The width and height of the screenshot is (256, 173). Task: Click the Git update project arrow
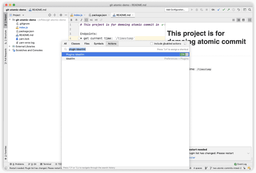(219, 10)
